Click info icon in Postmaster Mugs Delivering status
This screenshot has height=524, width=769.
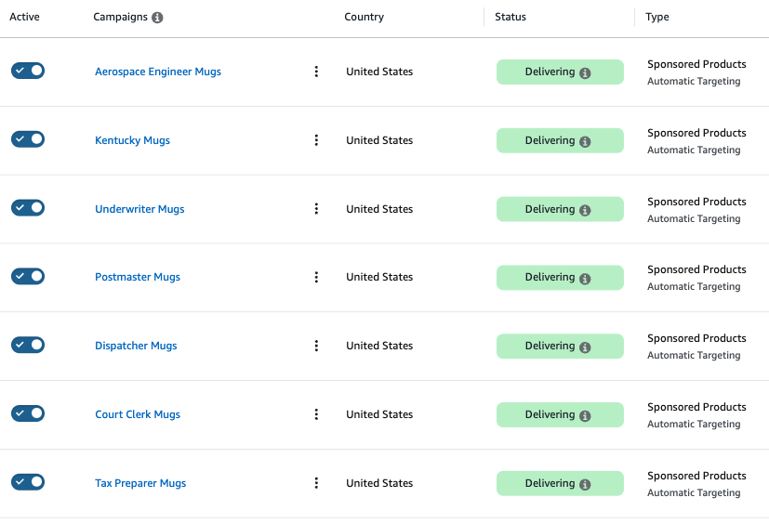(x=585, y=279)
